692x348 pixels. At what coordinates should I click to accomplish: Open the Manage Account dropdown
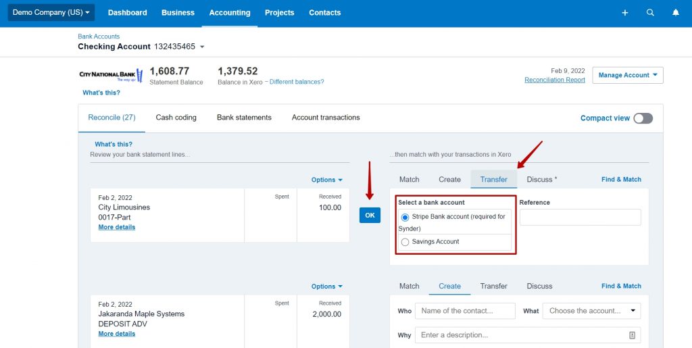point(628,75)
